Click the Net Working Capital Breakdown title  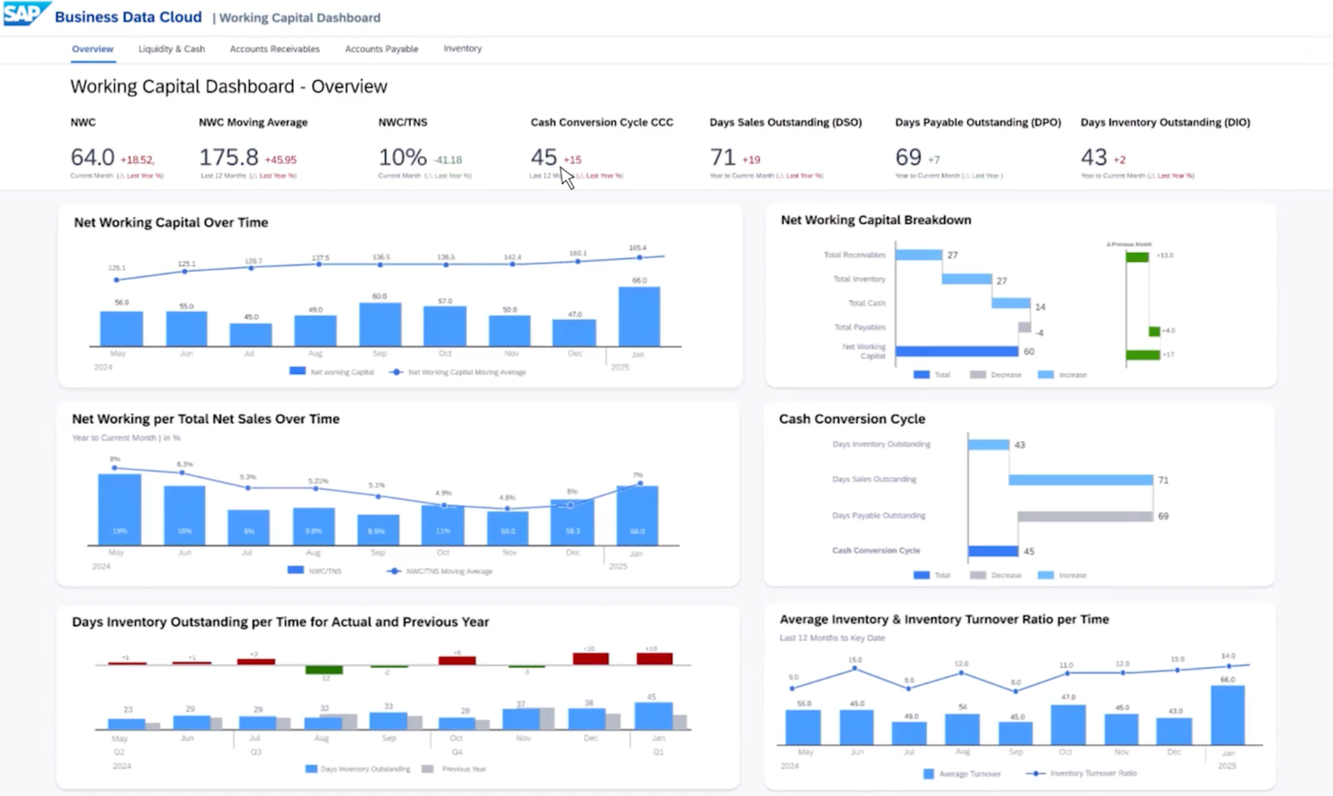876,220
